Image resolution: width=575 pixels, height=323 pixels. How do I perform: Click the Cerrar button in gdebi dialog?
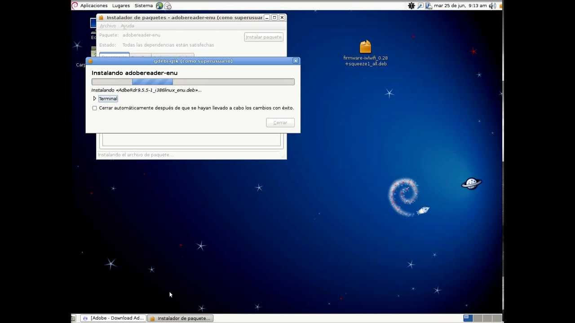point(280,122)
